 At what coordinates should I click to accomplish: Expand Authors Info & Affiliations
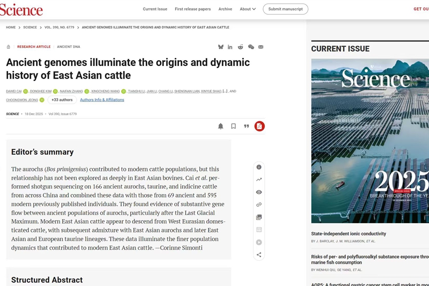pyautogui.click(x=102, y=100)
